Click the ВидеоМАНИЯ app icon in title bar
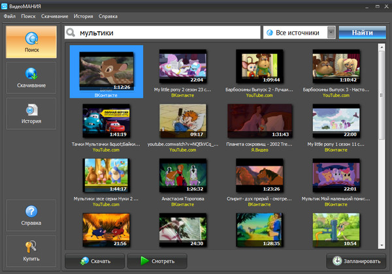392x274 pixels. click(x=5, y=7)
